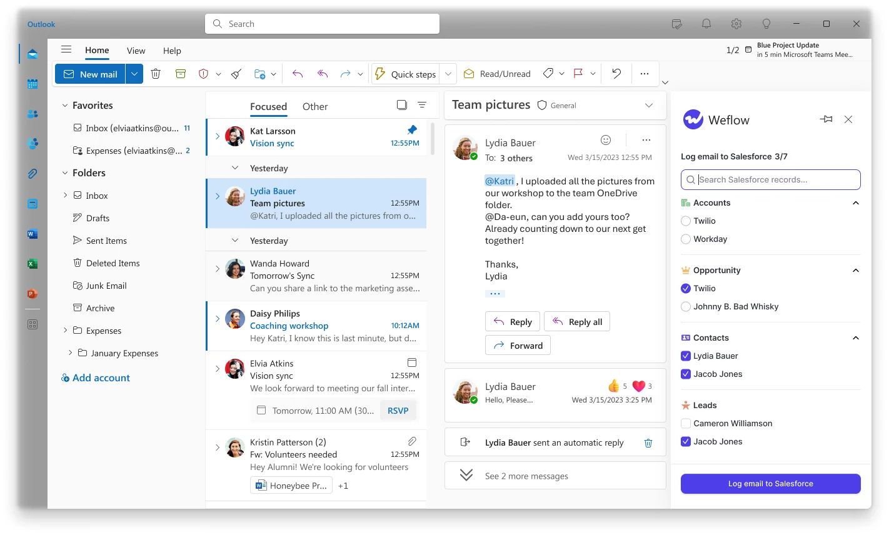
Task: Open the View ribbon tab
Action: pyautogui.click(x=136, y=51)
